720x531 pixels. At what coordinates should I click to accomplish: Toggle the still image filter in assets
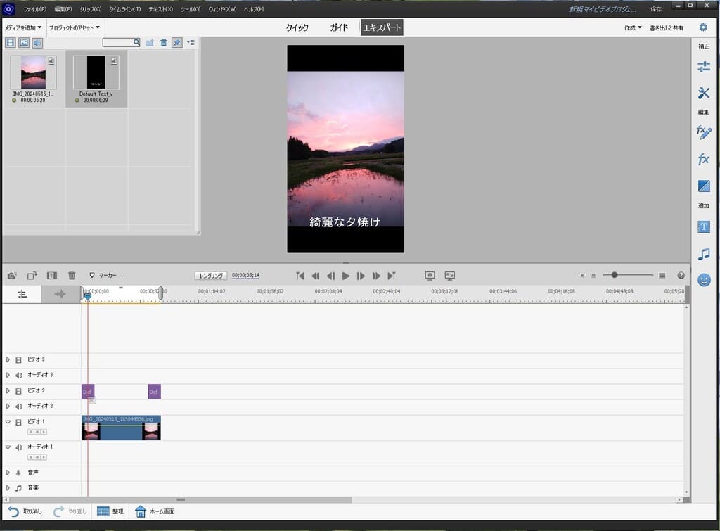[24, 43]
